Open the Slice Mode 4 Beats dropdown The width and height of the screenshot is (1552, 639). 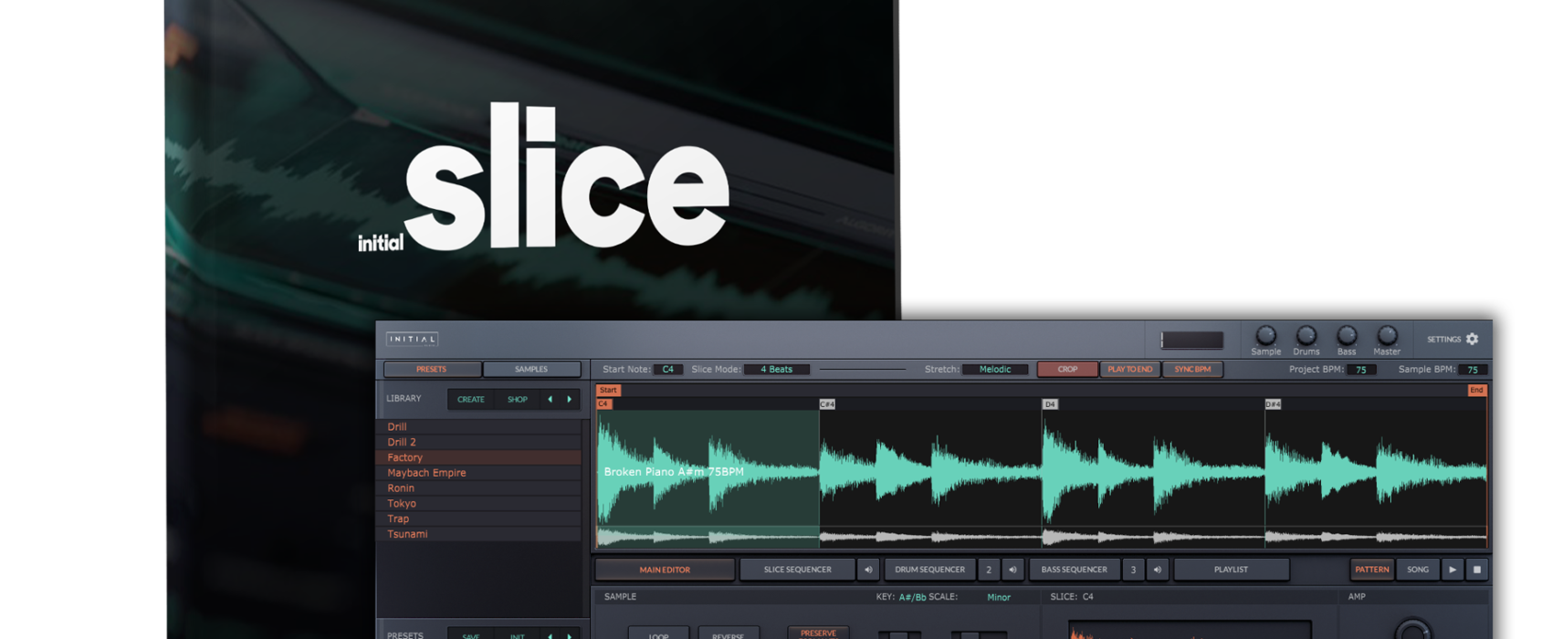coord(777,370)
